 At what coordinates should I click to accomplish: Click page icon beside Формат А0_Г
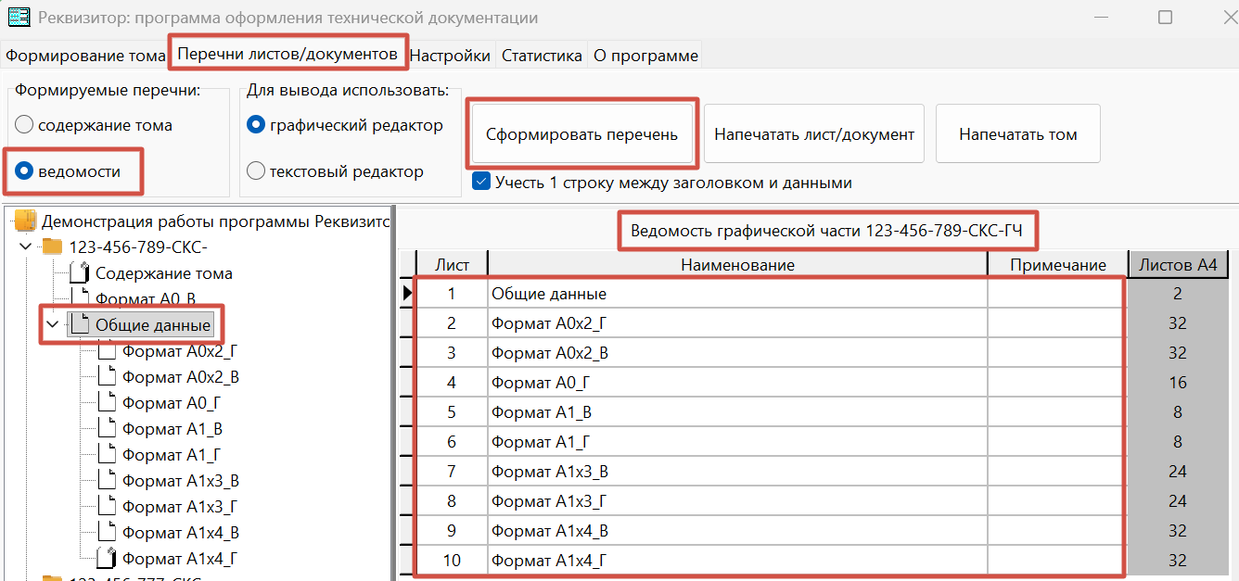tap(108, 402)
